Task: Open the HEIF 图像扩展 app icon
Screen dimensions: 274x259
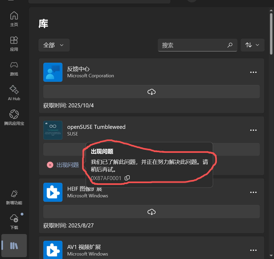Action: coord(53,192)
